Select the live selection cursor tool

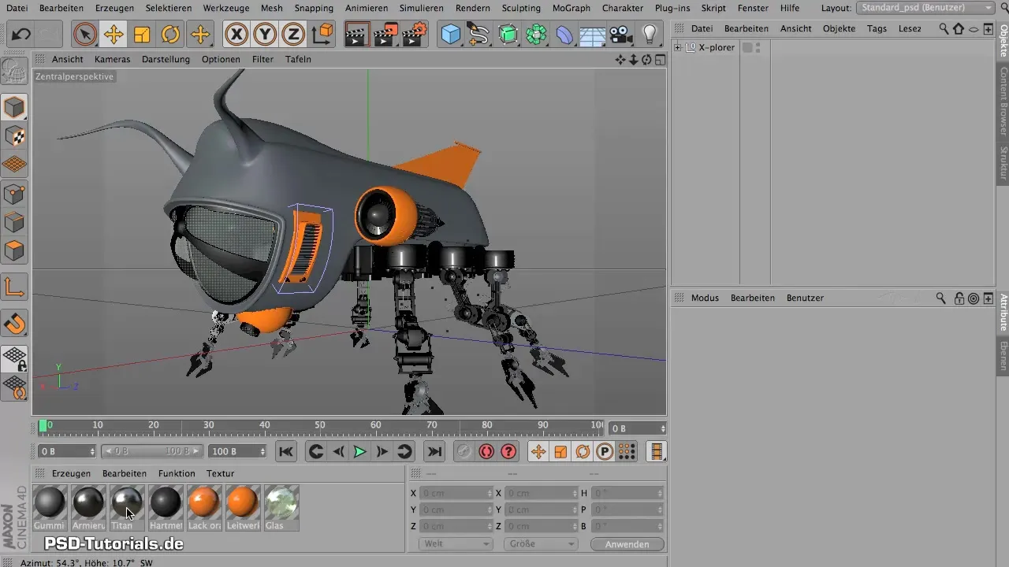point(85,35)
